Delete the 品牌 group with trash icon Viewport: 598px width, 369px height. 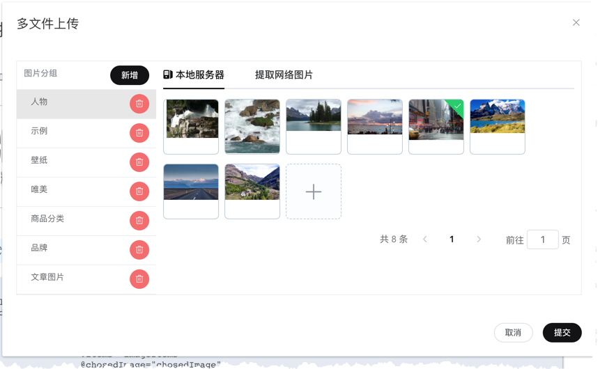click(139, 250)
